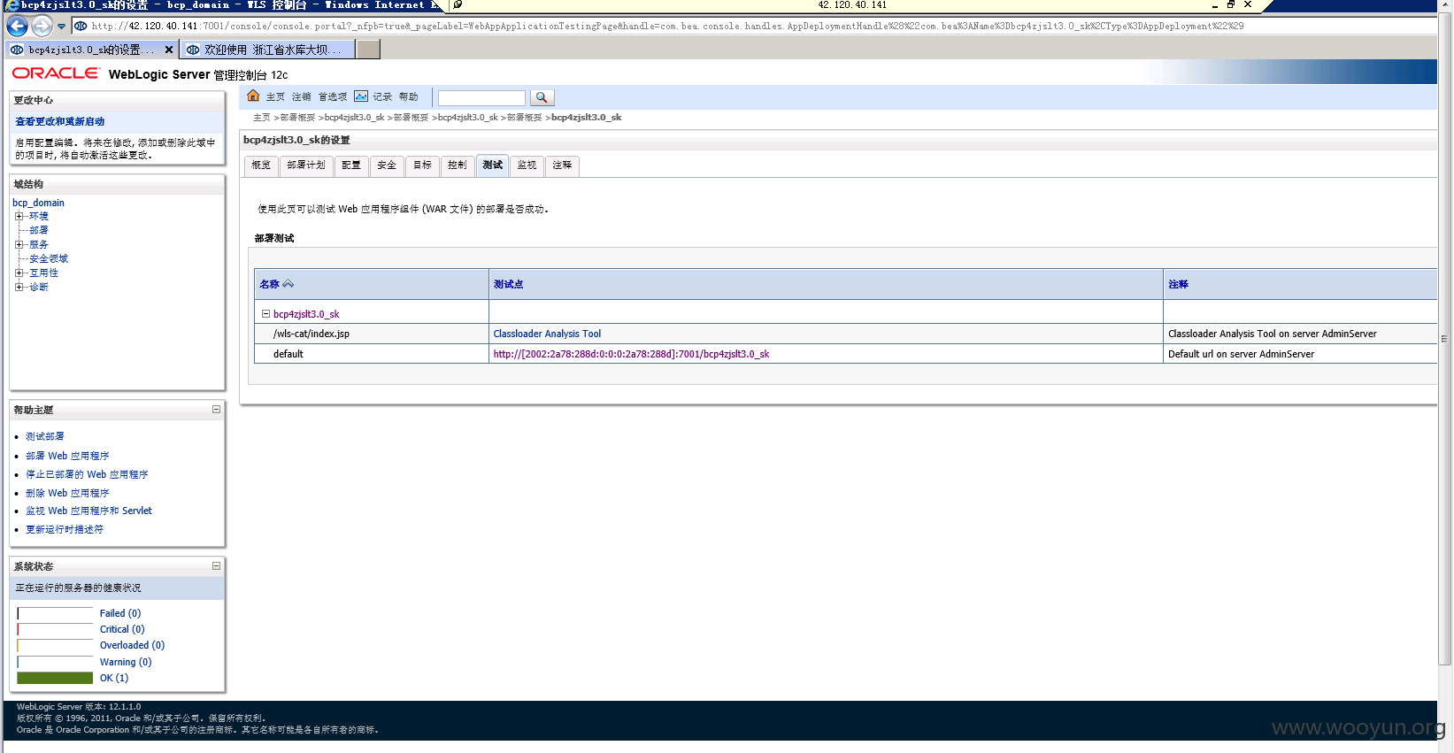This screenshot has height=753, width=1454.
Task: Click Warning (0) health status
Action: (x=126, y=662)
